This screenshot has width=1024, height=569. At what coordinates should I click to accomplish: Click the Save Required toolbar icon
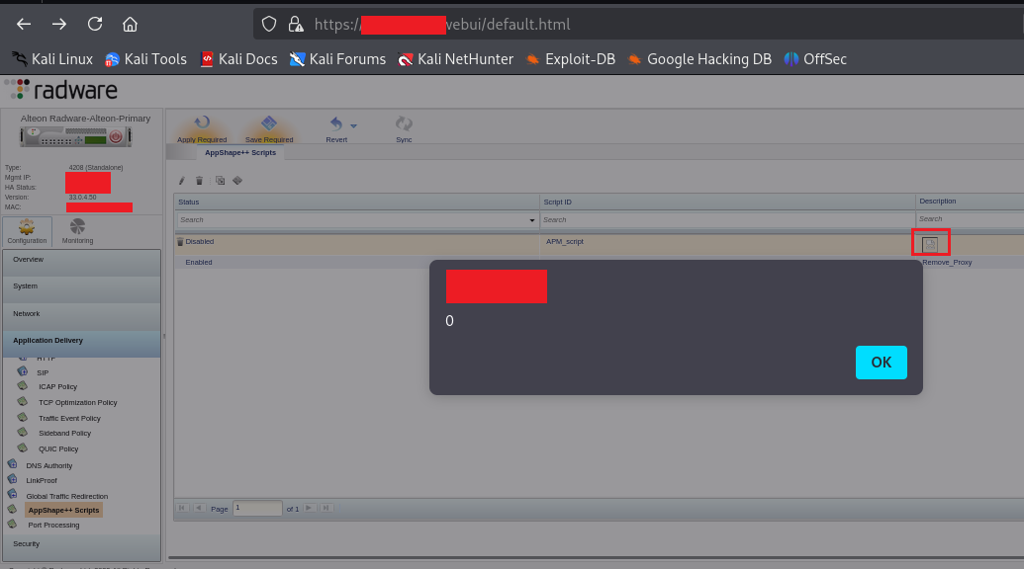click(268, 123)
